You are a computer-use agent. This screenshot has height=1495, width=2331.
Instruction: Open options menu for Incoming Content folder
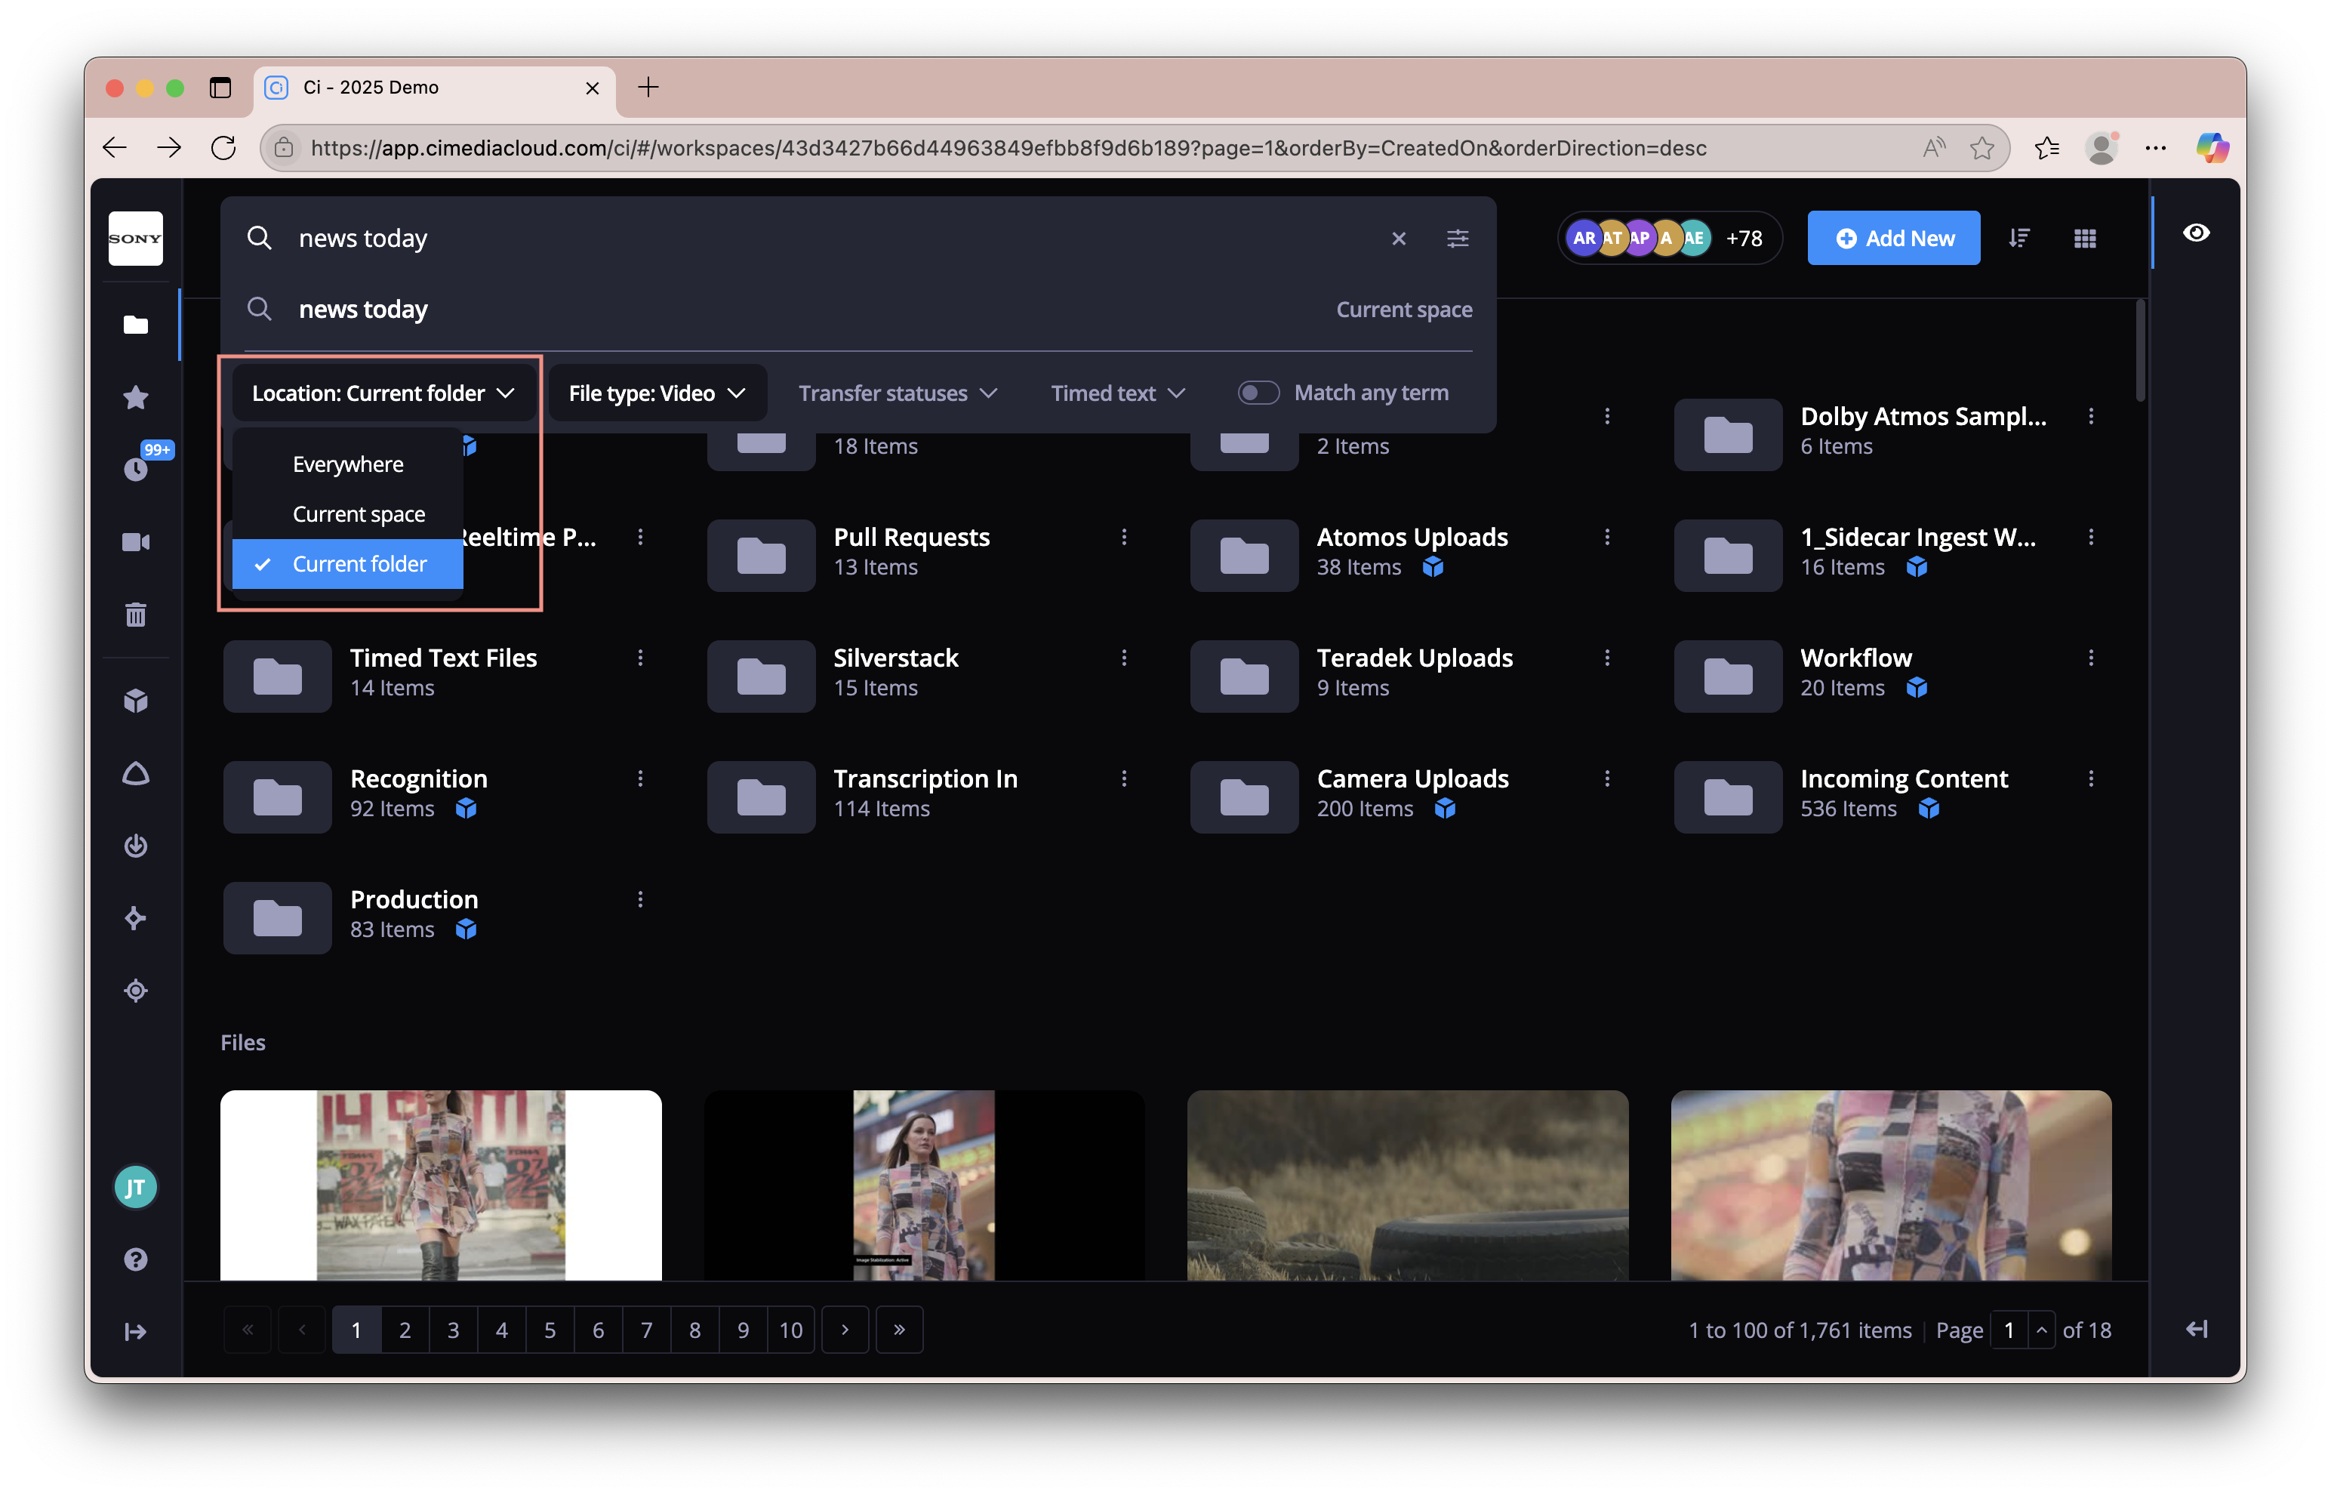pyautogui.click(x=2090, y=778)
